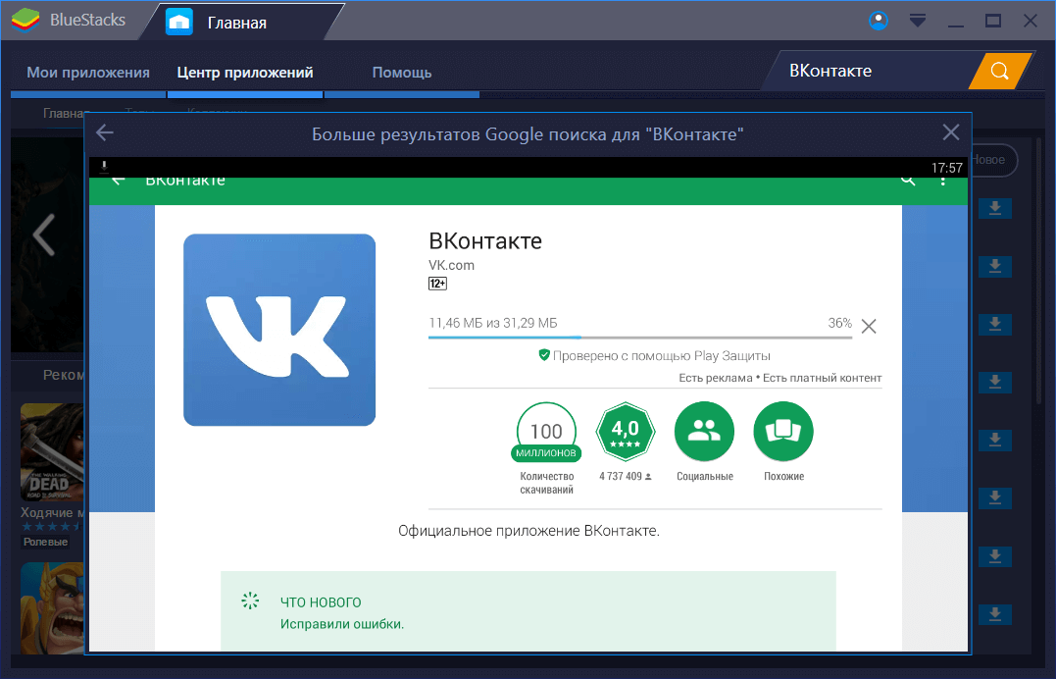Click the Исправили ошибки changelog text
This screenshot has width=1056, height=679.
pos(342,624)
